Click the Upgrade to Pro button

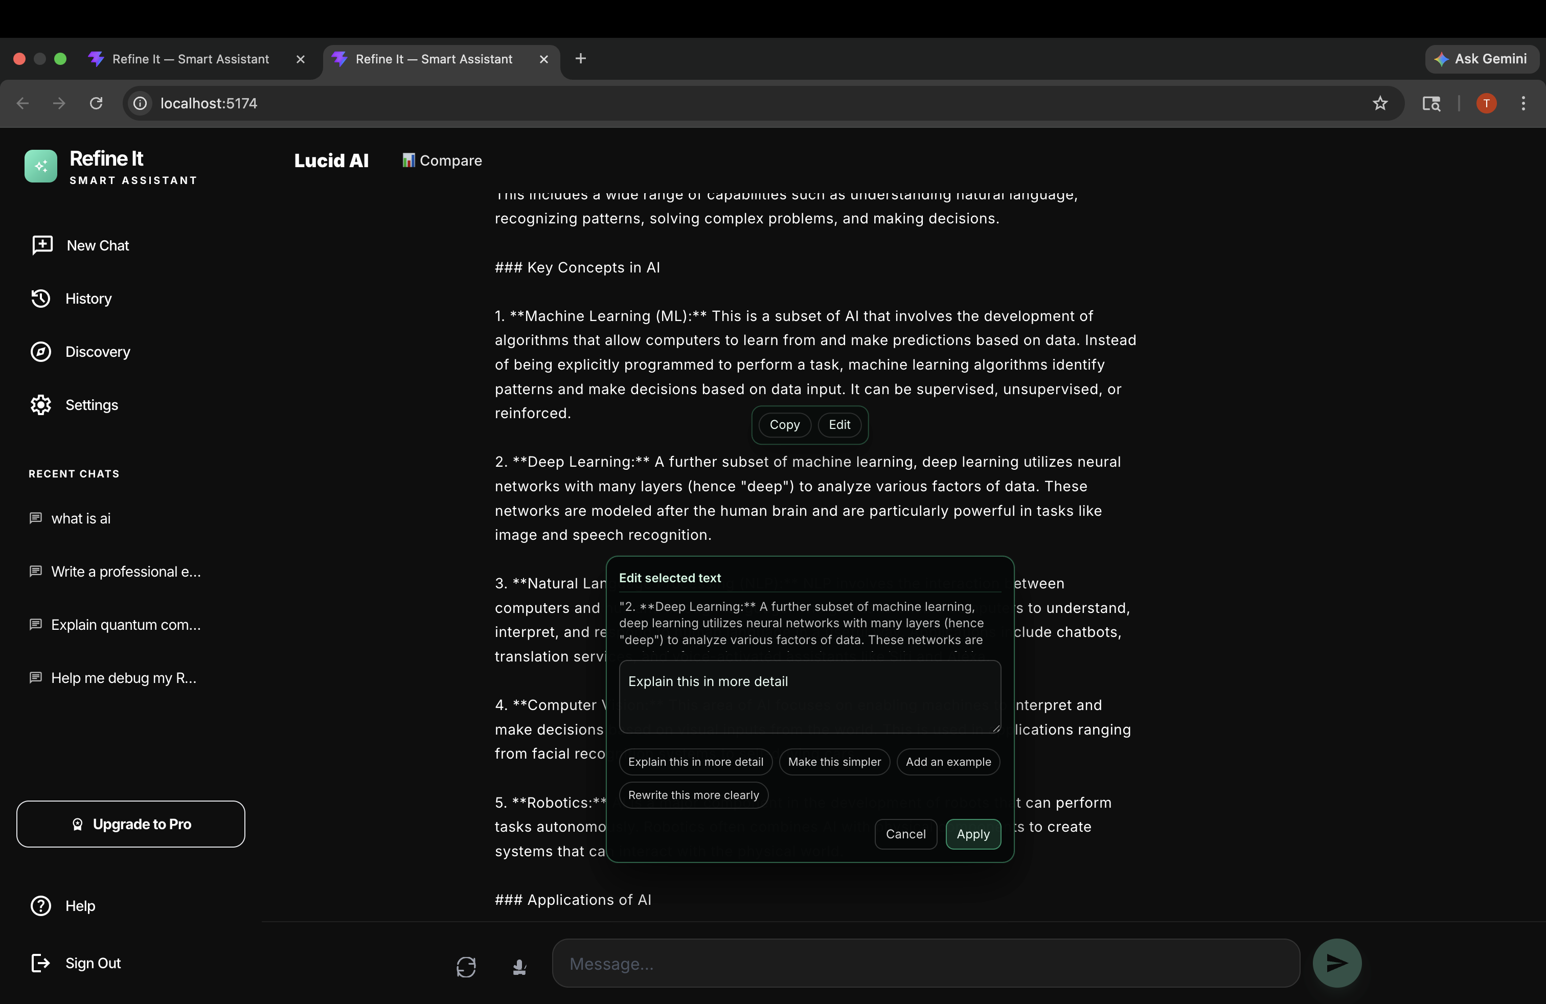tap(130, 824)
